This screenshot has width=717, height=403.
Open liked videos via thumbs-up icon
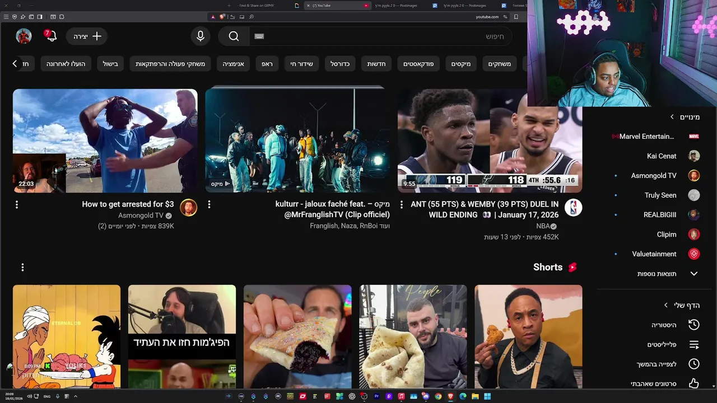point(694,383)
